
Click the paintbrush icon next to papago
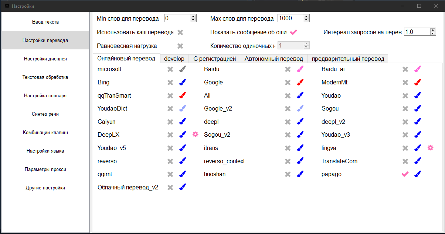(x=418, y=174)
